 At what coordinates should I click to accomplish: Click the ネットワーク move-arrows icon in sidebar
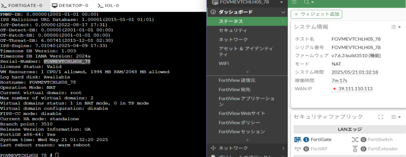213,148
